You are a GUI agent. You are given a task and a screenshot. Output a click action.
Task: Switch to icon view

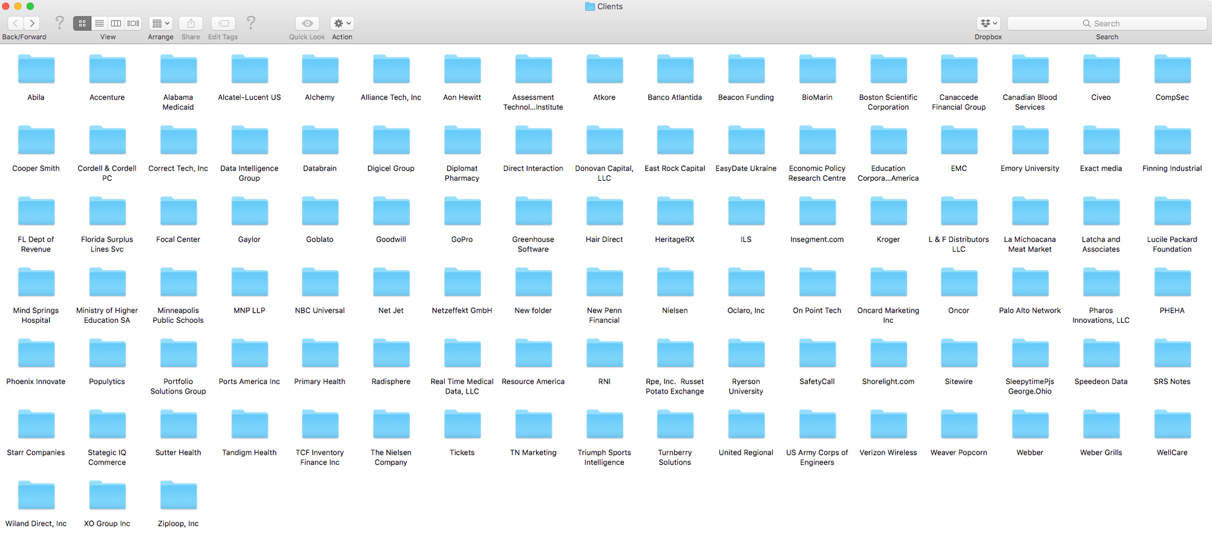(x=82, y=23)
